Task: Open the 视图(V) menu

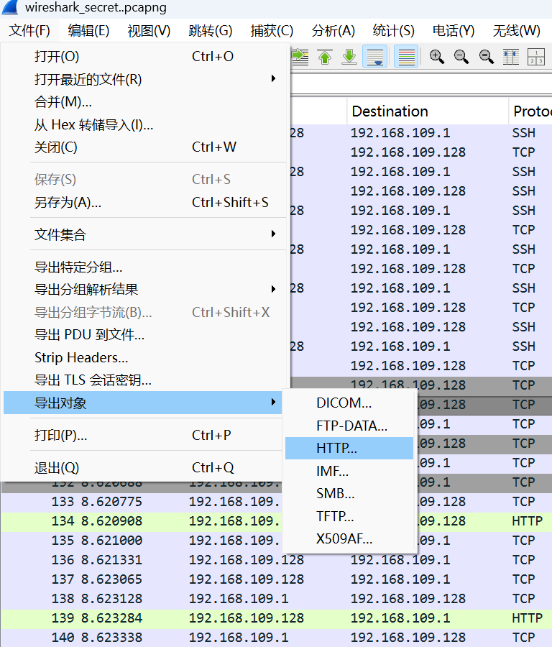Action: 149,30
